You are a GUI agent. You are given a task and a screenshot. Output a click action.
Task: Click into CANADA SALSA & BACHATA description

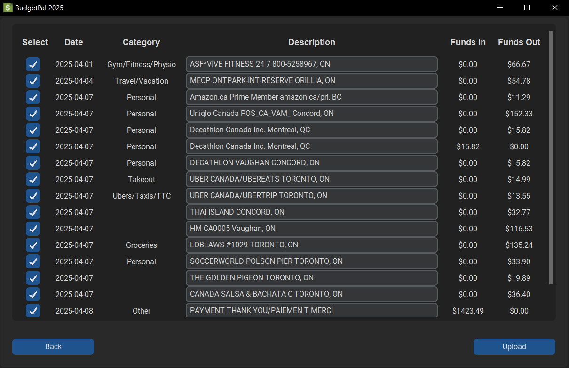tap(311, 294)
